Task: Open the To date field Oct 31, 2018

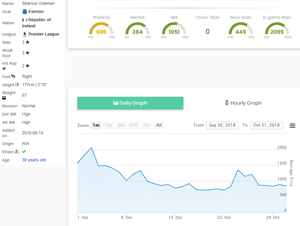Action: click(266, 125)
